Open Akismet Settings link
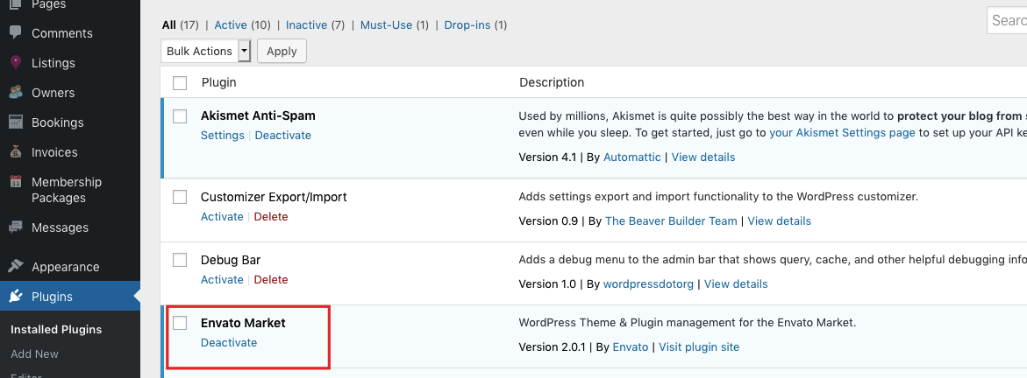 coord(222,136)
